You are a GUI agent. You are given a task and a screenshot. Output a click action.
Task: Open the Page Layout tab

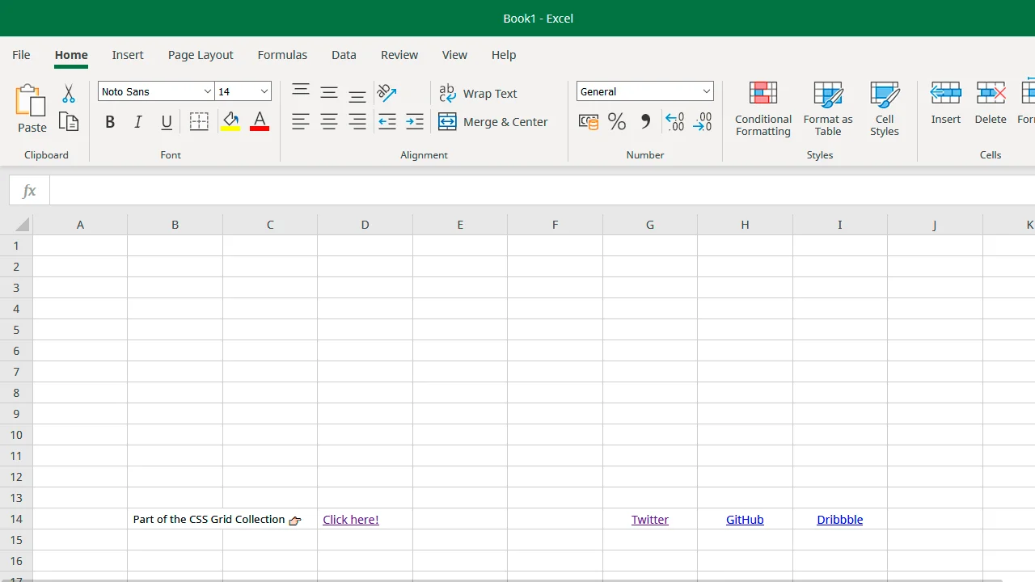tap(201, 54)
